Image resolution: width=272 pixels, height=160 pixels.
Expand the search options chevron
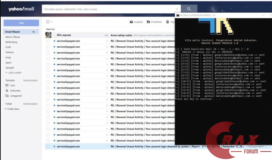[177, 9]
